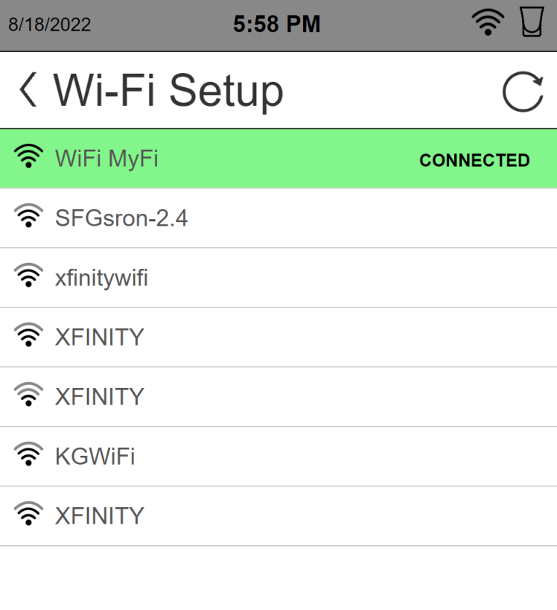The image size is (557, 610).
Task: Tap the cup icon in status bar
Action: pyautogui.click(x=532, y=25)
